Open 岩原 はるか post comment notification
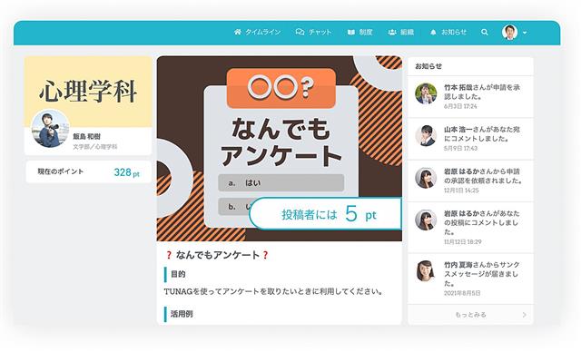581x352 pixels. pyautogui.click(x=470, y=228)
